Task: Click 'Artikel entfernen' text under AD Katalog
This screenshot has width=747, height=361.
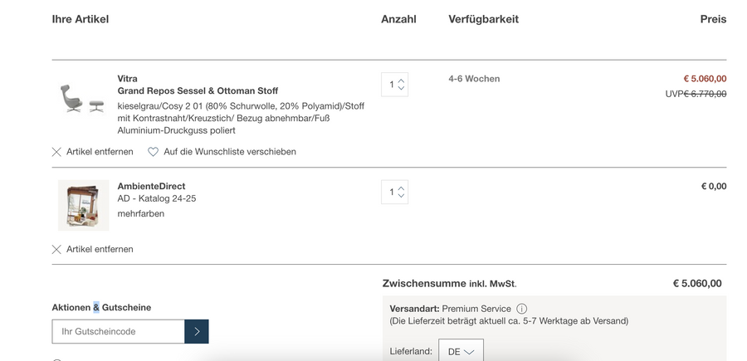Action: point(100,249)
